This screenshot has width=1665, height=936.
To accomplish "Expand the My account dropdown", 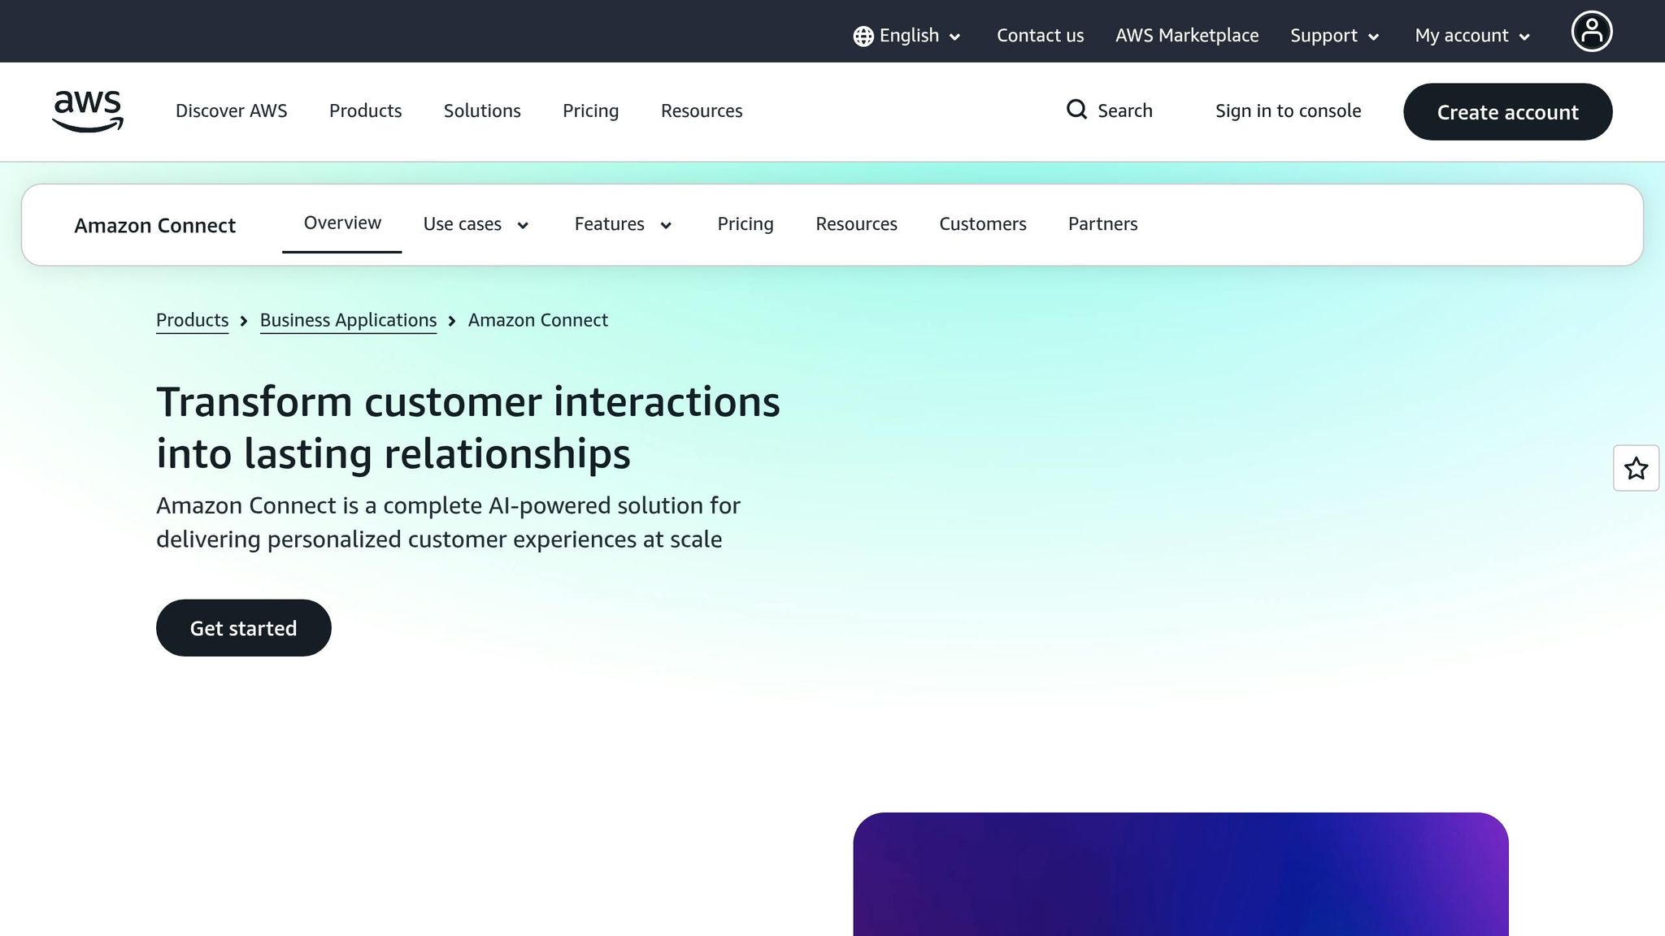I will pyautogui.click(x=1472, y=36).
